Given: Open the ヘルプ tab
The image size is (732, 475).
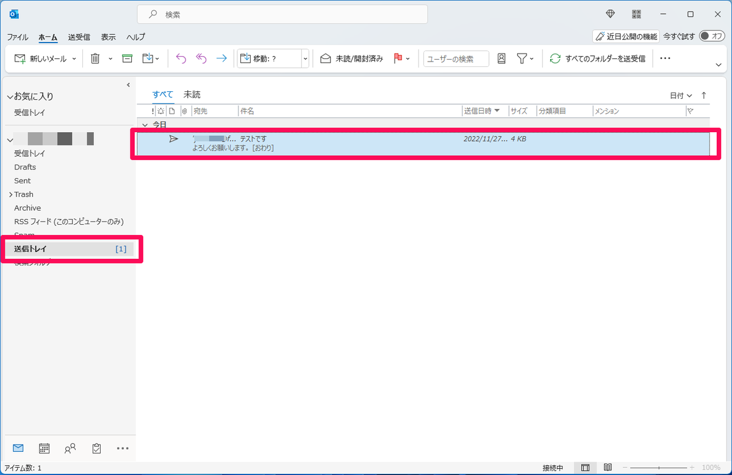Looking at the screenshot, I should 135,37.
